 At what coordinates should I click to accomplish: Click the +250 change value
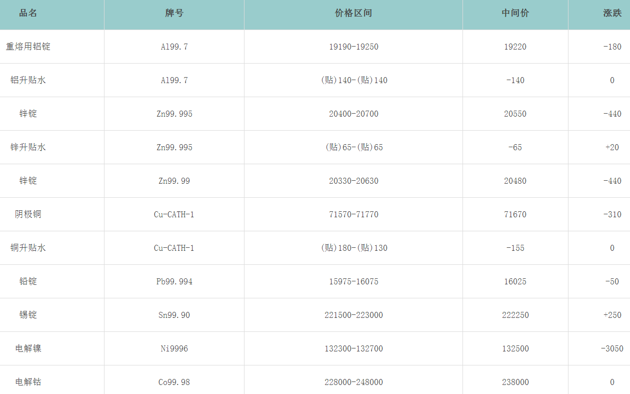point(612,315)
